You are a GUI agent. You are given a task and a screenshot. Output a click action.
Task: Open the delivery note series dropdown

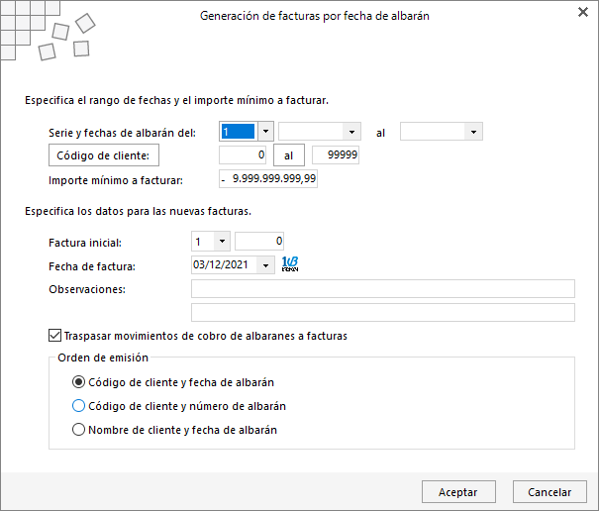(265, 132)
